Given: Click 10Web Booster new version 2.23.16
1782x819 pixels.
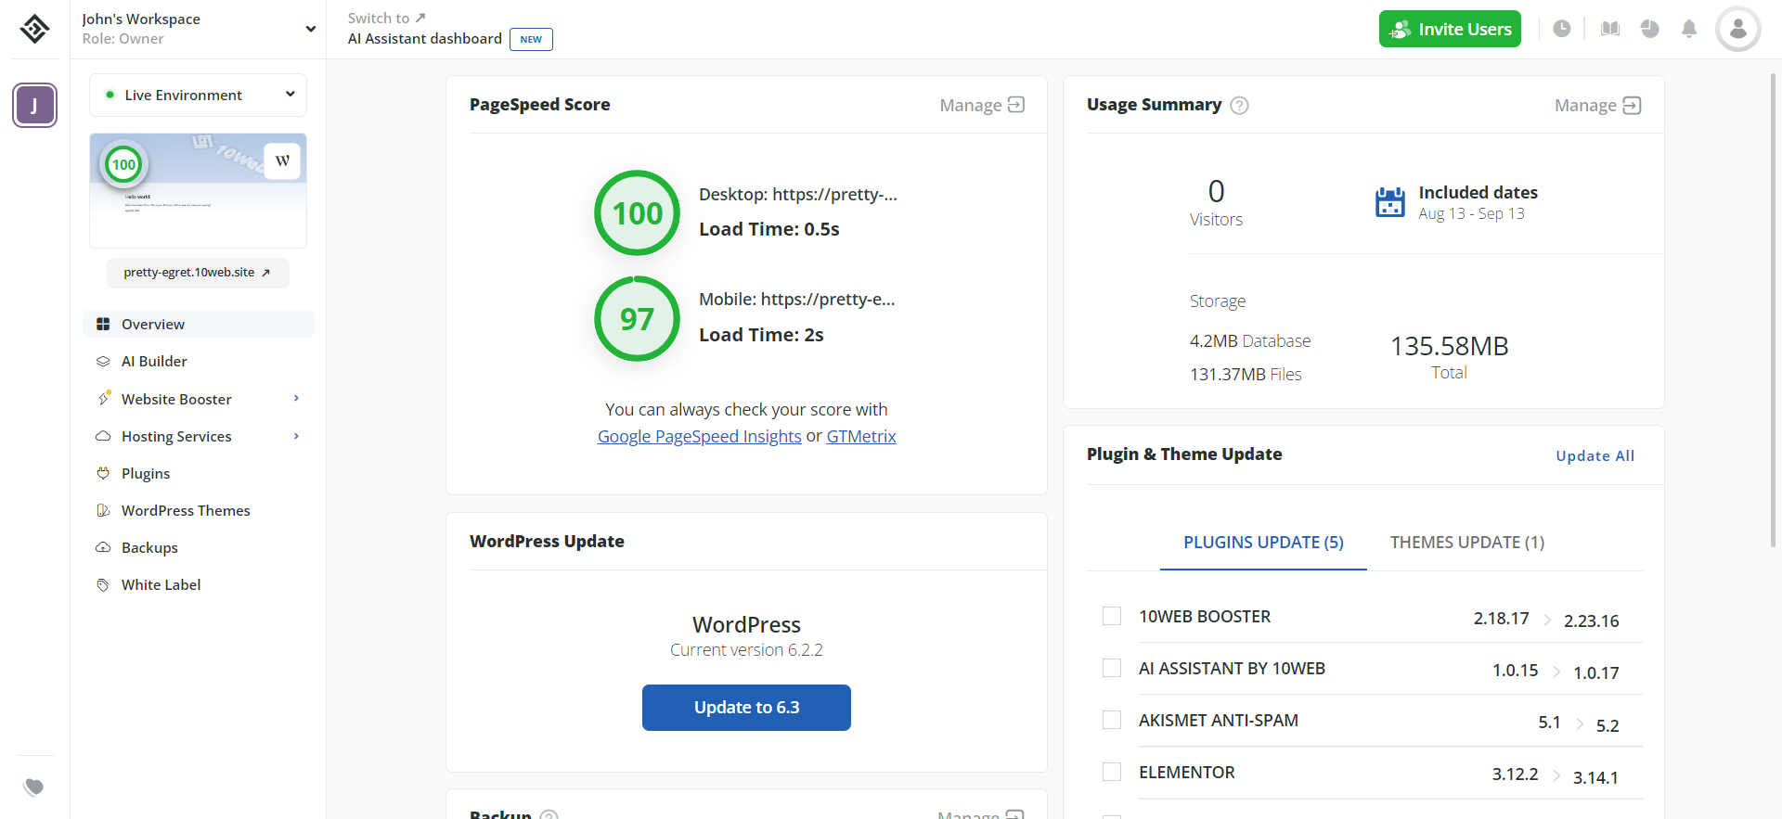Looking at the screenshot, I should pyautogui.click(x=1591, y=621).
